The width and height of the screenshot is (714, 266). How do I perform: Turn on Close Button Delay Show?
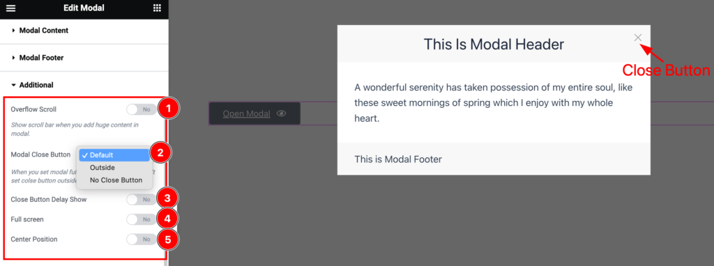point(141,199)
